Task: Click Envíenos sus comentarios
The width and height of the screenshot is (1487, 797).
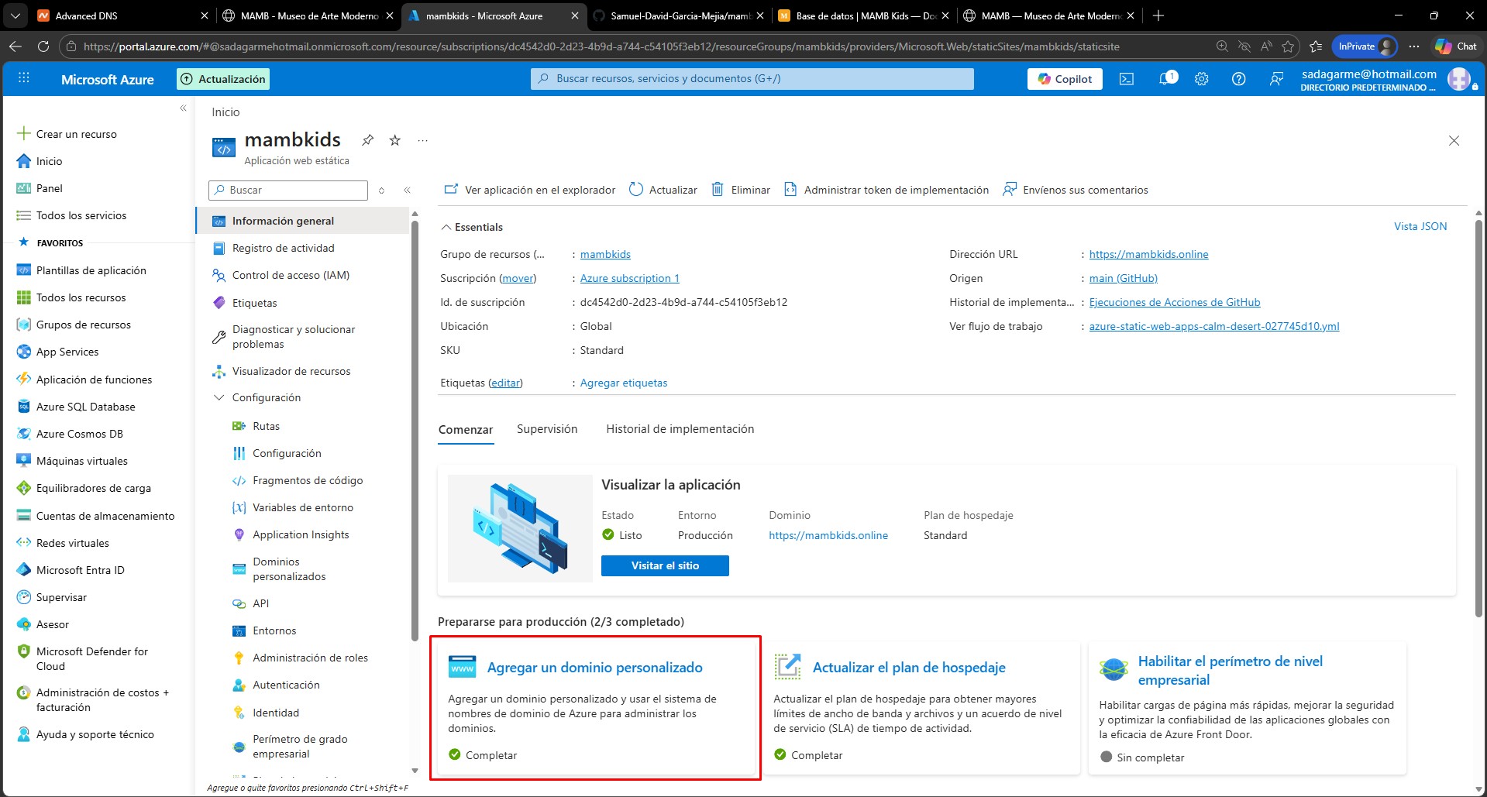Action: click(x=1076, y=190)
